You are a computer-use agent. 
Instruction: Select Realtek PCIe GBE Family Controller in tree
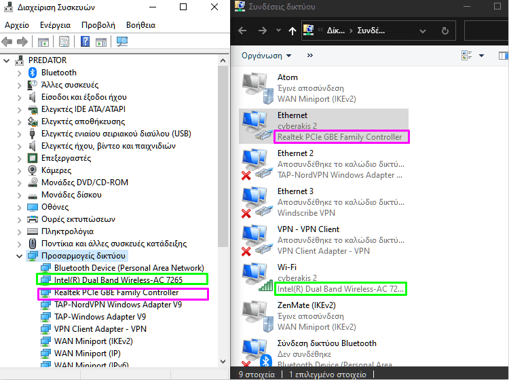pos(116,292)
